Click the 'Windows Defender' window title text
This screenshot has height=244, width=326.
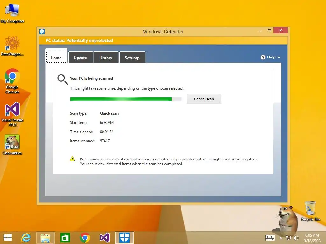[163, 32]
